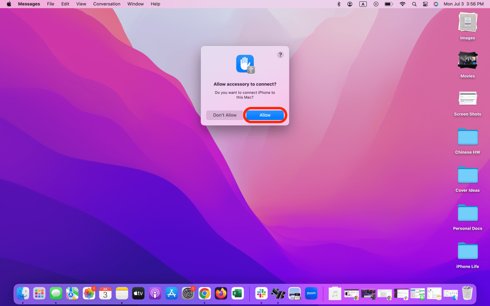Select the Chinese HW folder

click(467, 138)
